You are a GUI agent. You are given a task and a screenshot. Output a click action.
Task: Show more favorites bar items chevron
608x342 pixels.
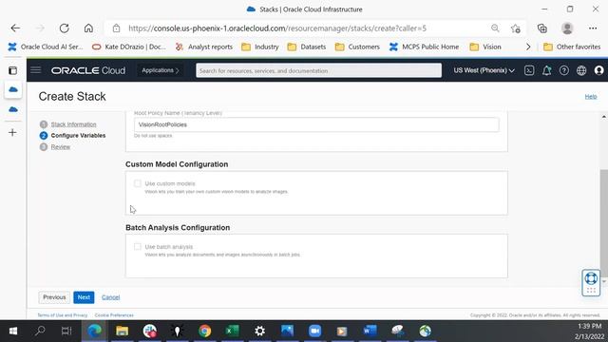528,47
